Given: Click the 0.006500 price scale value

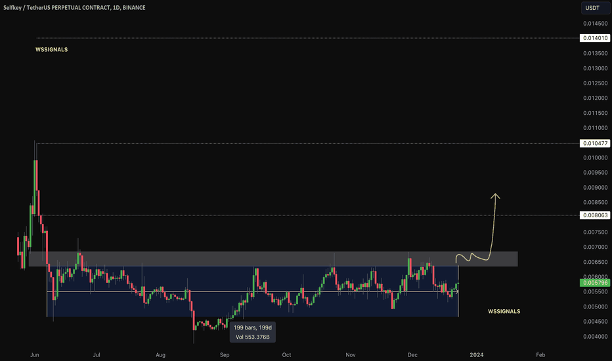Looking at the screenshot, I should pyautogui.click(x=595, y=262).
